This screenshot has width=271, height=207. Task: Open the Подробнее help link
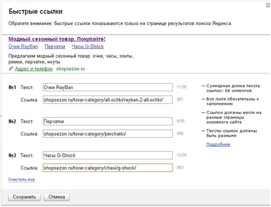coord(218,144)
